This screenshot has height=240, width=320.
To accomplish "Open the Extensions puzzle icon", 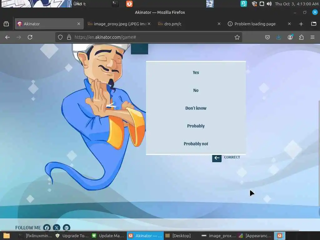I will pos(301,37).
